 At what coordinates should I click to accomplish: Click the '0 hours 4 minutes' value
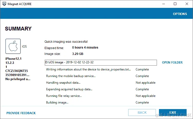pos(85,48)
